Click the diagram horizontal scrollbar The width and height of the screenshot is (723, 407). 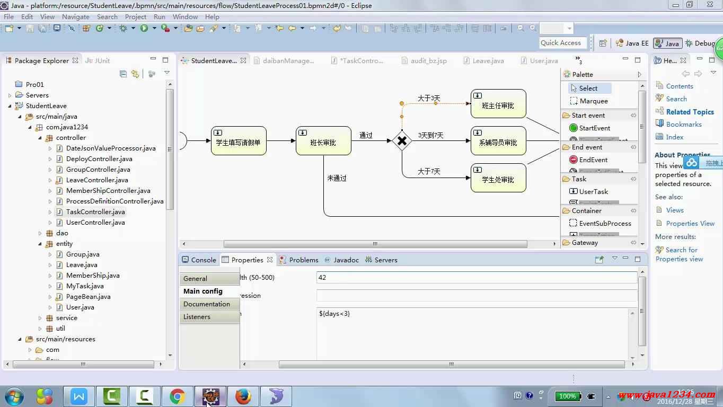point(375,244)
